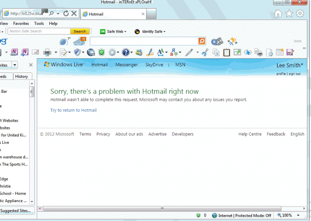Click the favorites pane vertical scroll thumb
The image size is (311, 221).
click(31, 92)
